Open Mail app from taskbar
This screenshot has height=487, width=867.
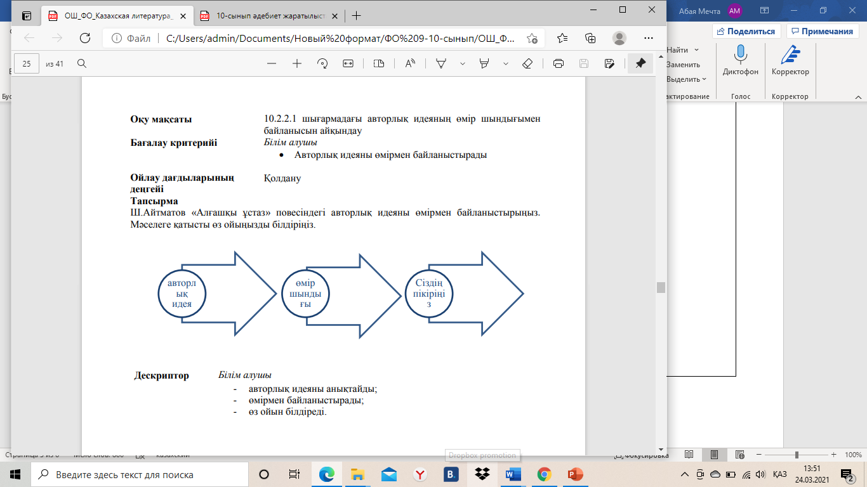(x=389, y=474)
